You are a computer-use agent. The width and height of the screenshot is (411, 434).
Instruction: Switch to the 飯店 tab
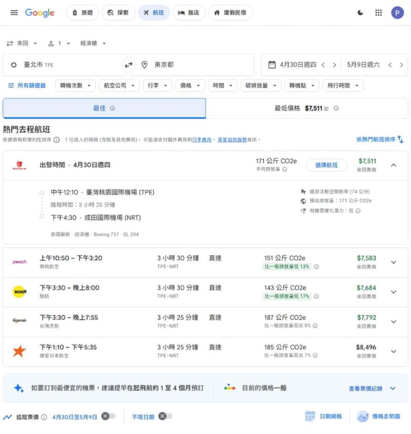click(189, 13)
